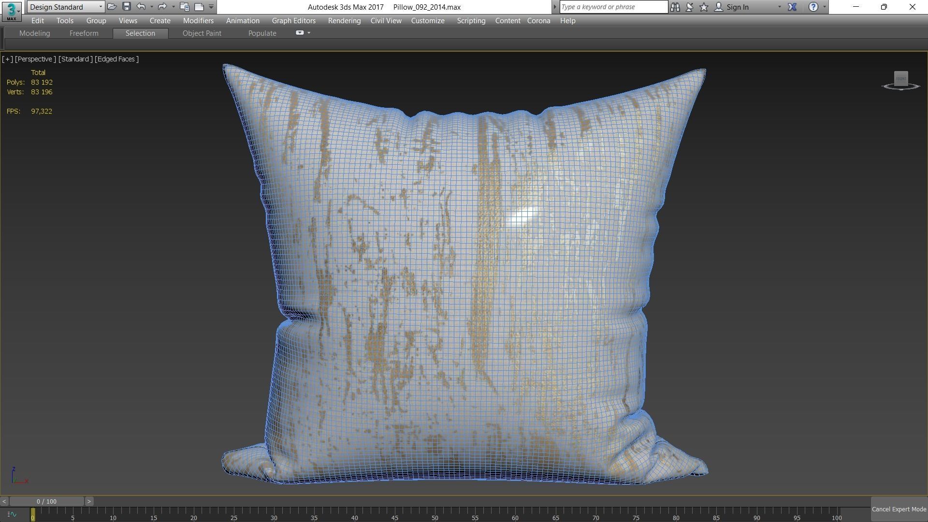Click the 0 / 100 time slider handle
The image size is (928, 522).
(47, 501)
